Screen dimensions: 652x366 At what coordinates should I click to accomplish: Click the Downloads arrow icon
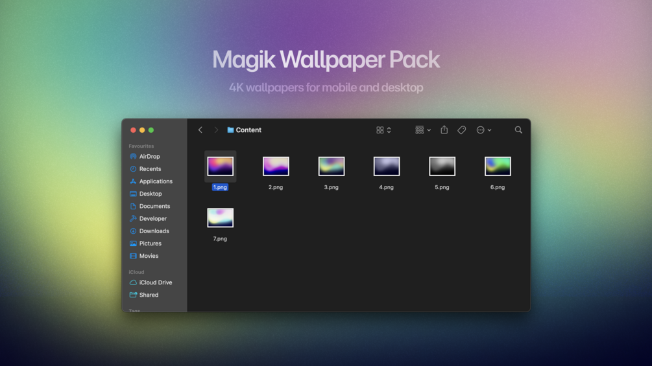pyautogui.click(x=133, y=231)
